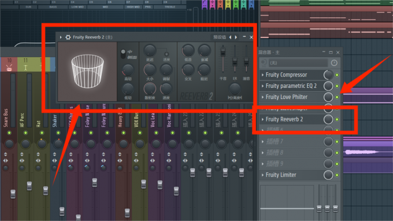Click the 高切 (high cut) knob
Screen dimensions: 393x221
click(128, 70)
